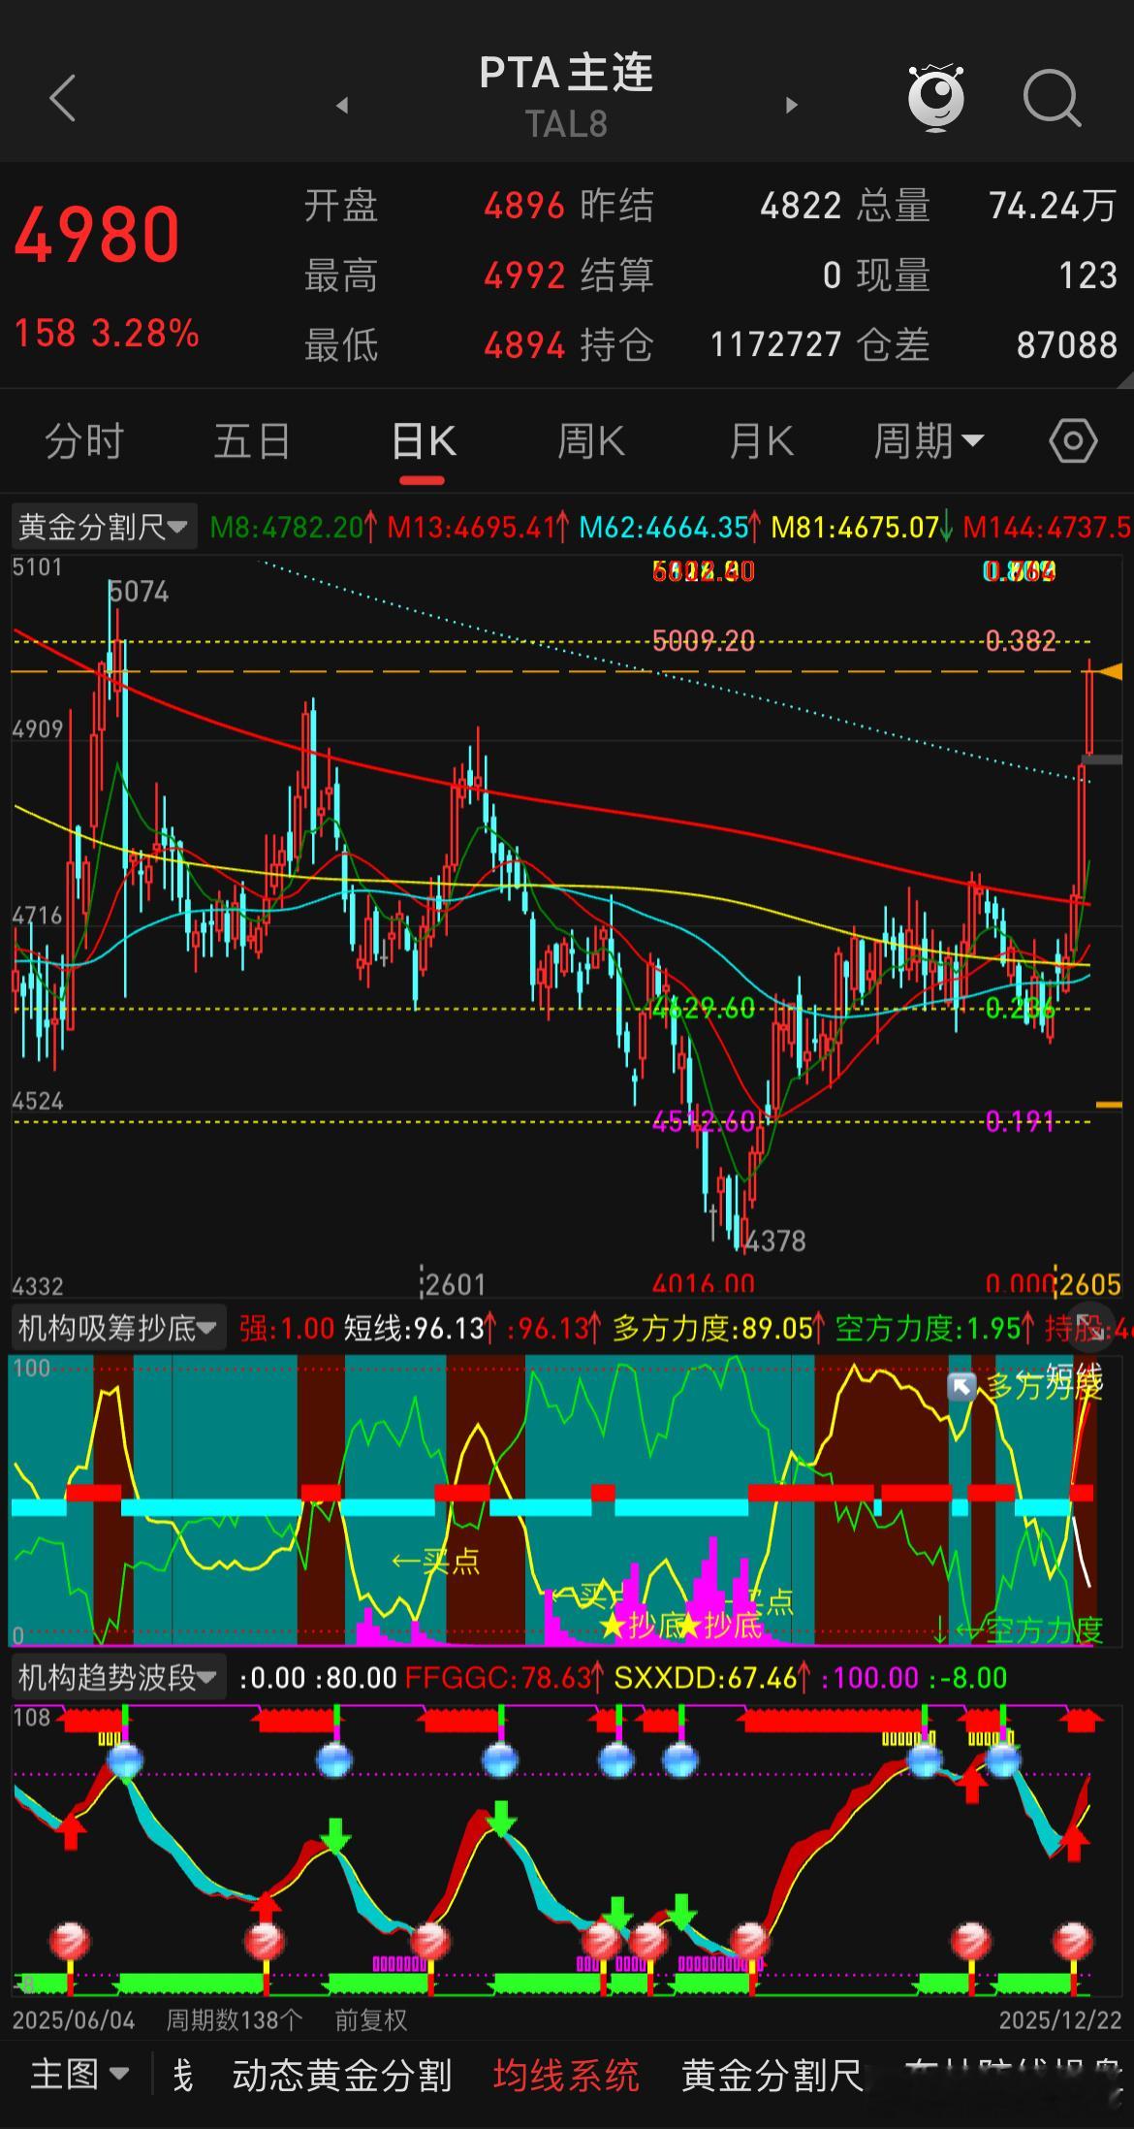
Task: Select the 周K tab
Action: [591, 441]
